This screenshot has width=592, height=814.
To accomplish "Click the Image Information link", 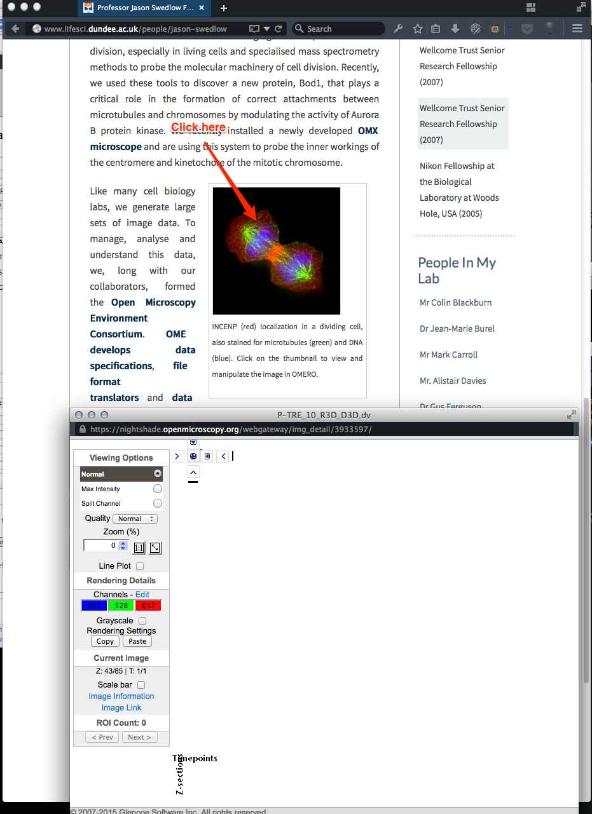I will (121, 696).
